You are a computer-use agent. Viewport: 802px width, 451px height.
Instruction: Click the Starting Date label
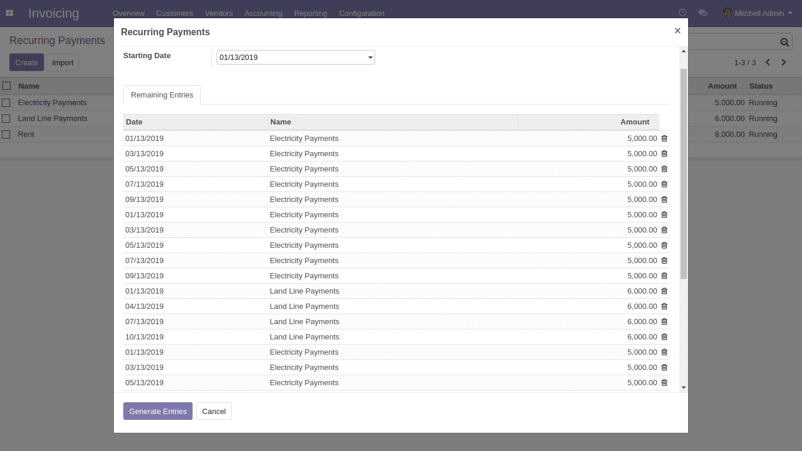point(147,56)
